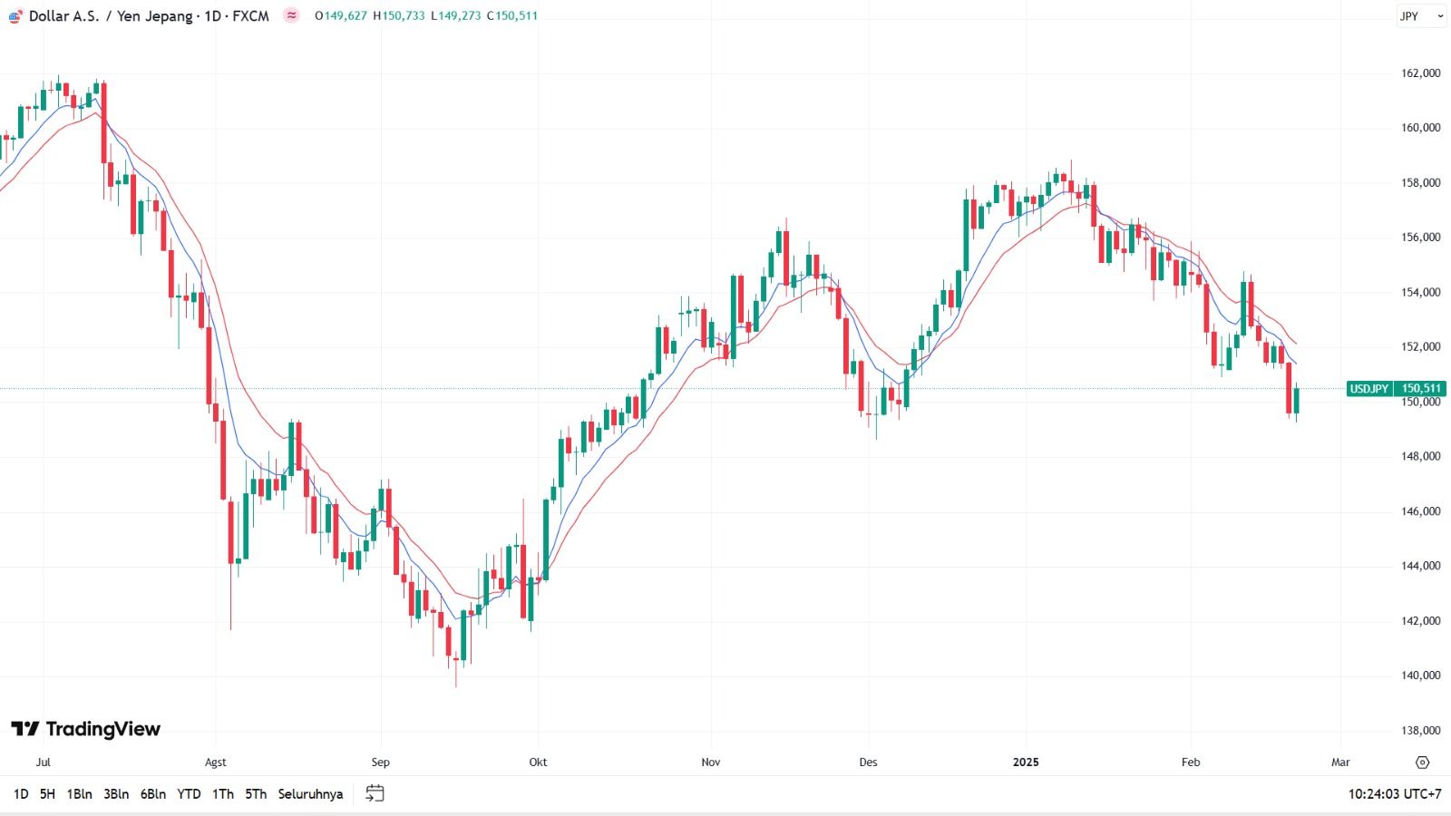Expand the JPY currency dropdown
Screen dimensions: 1451x816
tap(1421, 16)
